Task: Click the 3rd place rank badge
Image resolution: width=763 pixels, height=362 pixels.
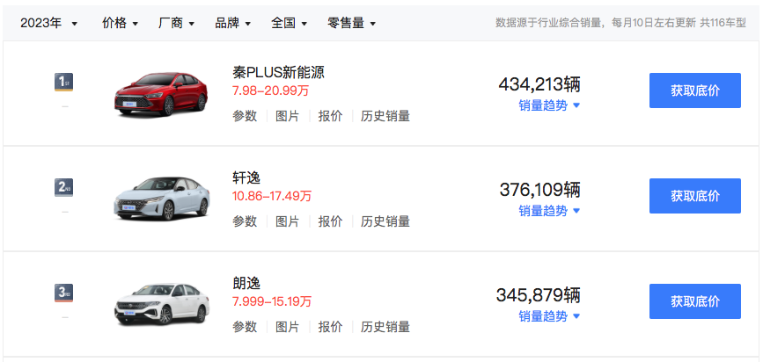Action: tap(63, 293)
